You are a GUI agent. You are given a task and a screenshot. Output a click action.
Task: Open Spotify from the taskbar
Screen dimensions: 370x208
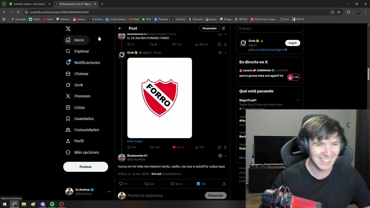point(52,204)
